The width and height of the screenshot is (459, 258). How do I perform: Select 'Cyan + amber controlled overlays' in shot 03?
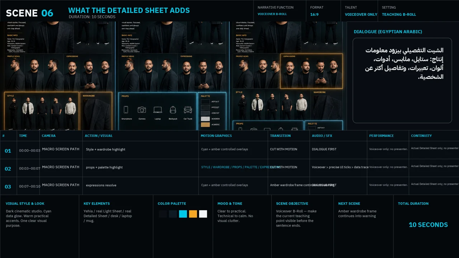tap(224, 185)
